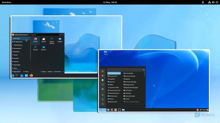This screenshot has width=220, height=123.
Task: Click the configure icon beside KDE launcher search
Action: point(60,35)
